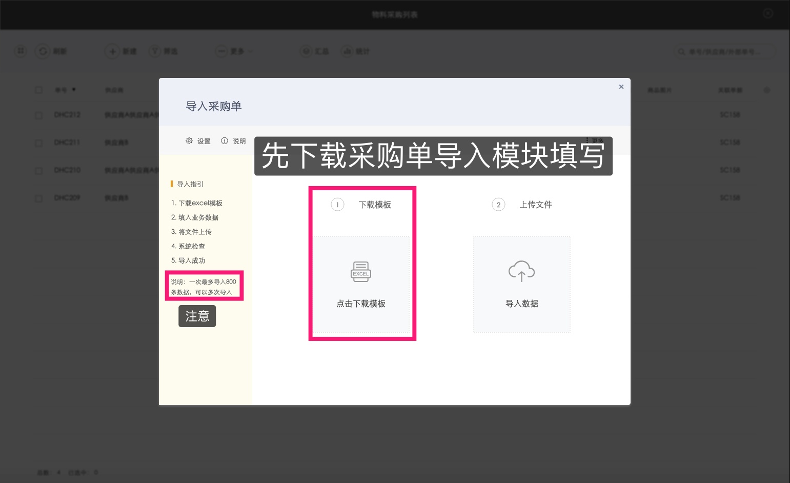790x483 pixels.
Task: Click the search field for 单号/供应商
Action: coord(725,51)
